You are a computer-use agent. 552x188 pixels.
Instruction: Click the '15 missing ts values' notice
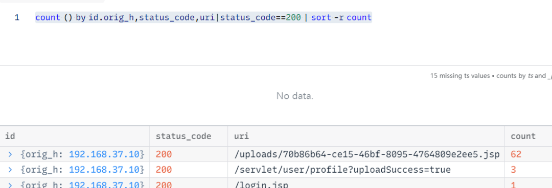pyautogui.click(x=460, y=76)
